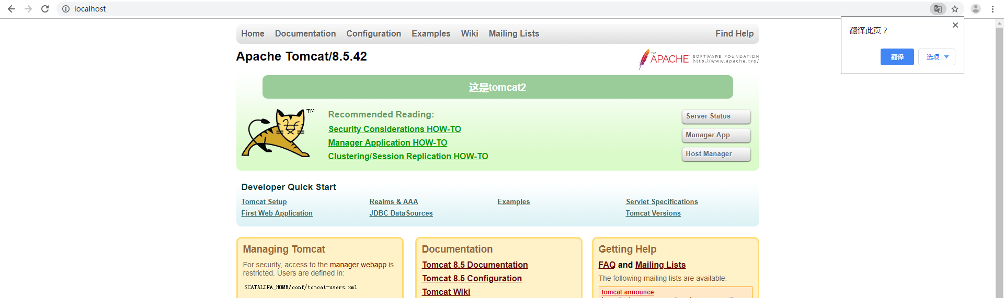Click the Manager App button
This screenshot has height=298, width=1004.
(716, 135)
